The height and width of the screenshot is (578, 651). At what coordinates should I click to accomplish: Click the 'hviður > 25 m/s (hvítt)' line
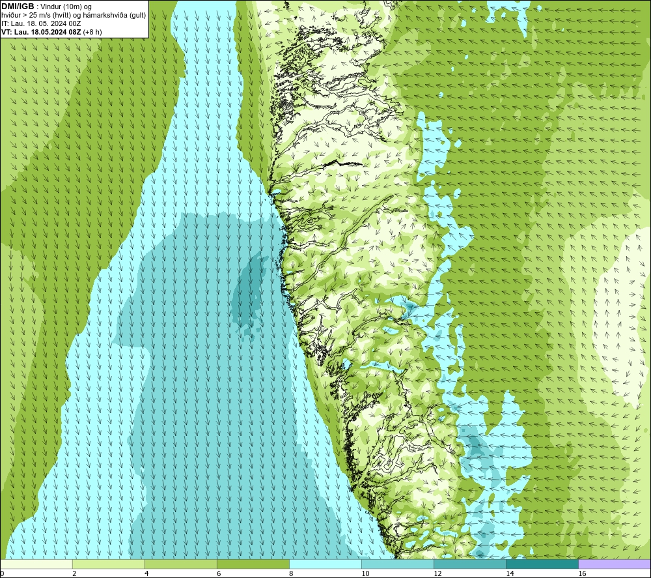point(74,15)
